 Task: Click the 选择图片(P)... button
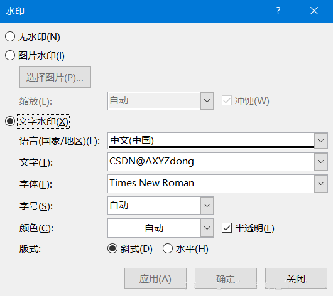click(x=55, y=77)
